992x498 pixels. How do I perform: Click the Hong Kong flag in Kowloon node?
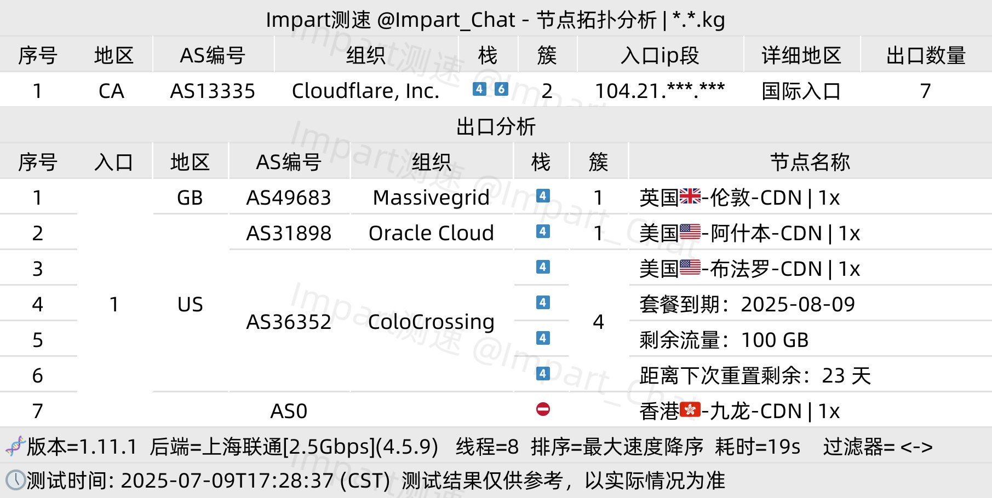[x=690, y=410]
